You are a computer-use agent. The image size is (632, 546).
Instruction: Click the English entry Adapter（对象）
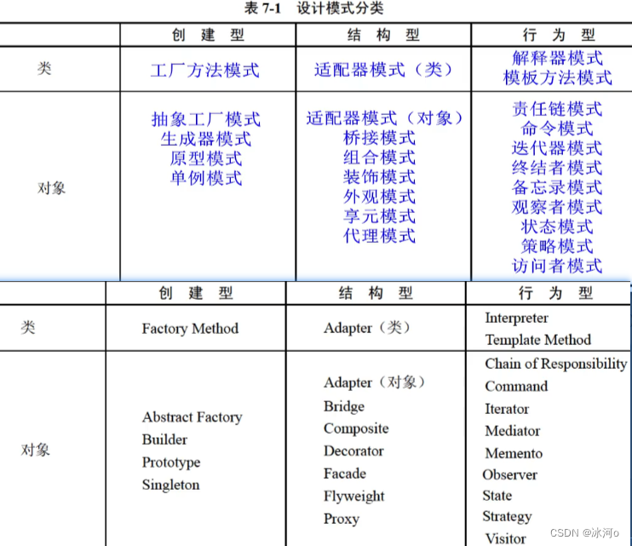375,382
